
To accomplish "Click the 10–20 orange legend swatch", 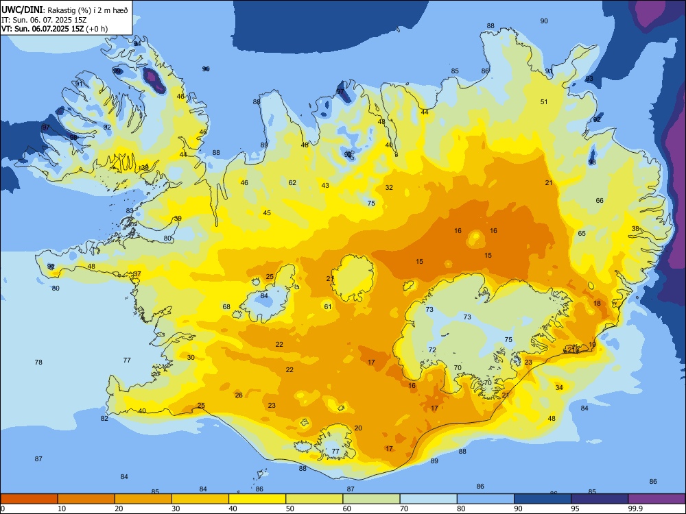I will point(86,499).
